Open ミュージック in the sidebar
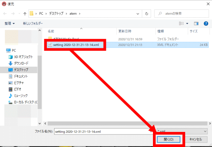The height and width of the screenshot is (147, 212). (21, 96)
